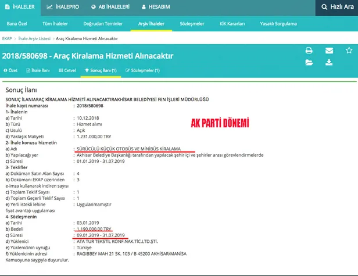
Task: Go to Tüm İhaleler section
Action: [x=55, y=24]
